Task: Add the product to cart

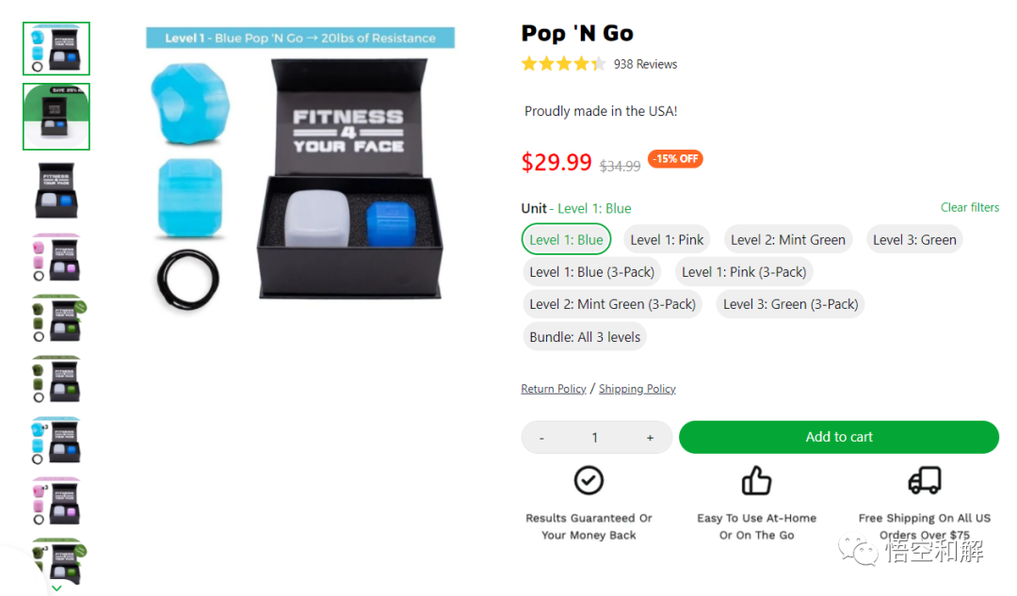Action: [x=839, y=437]
